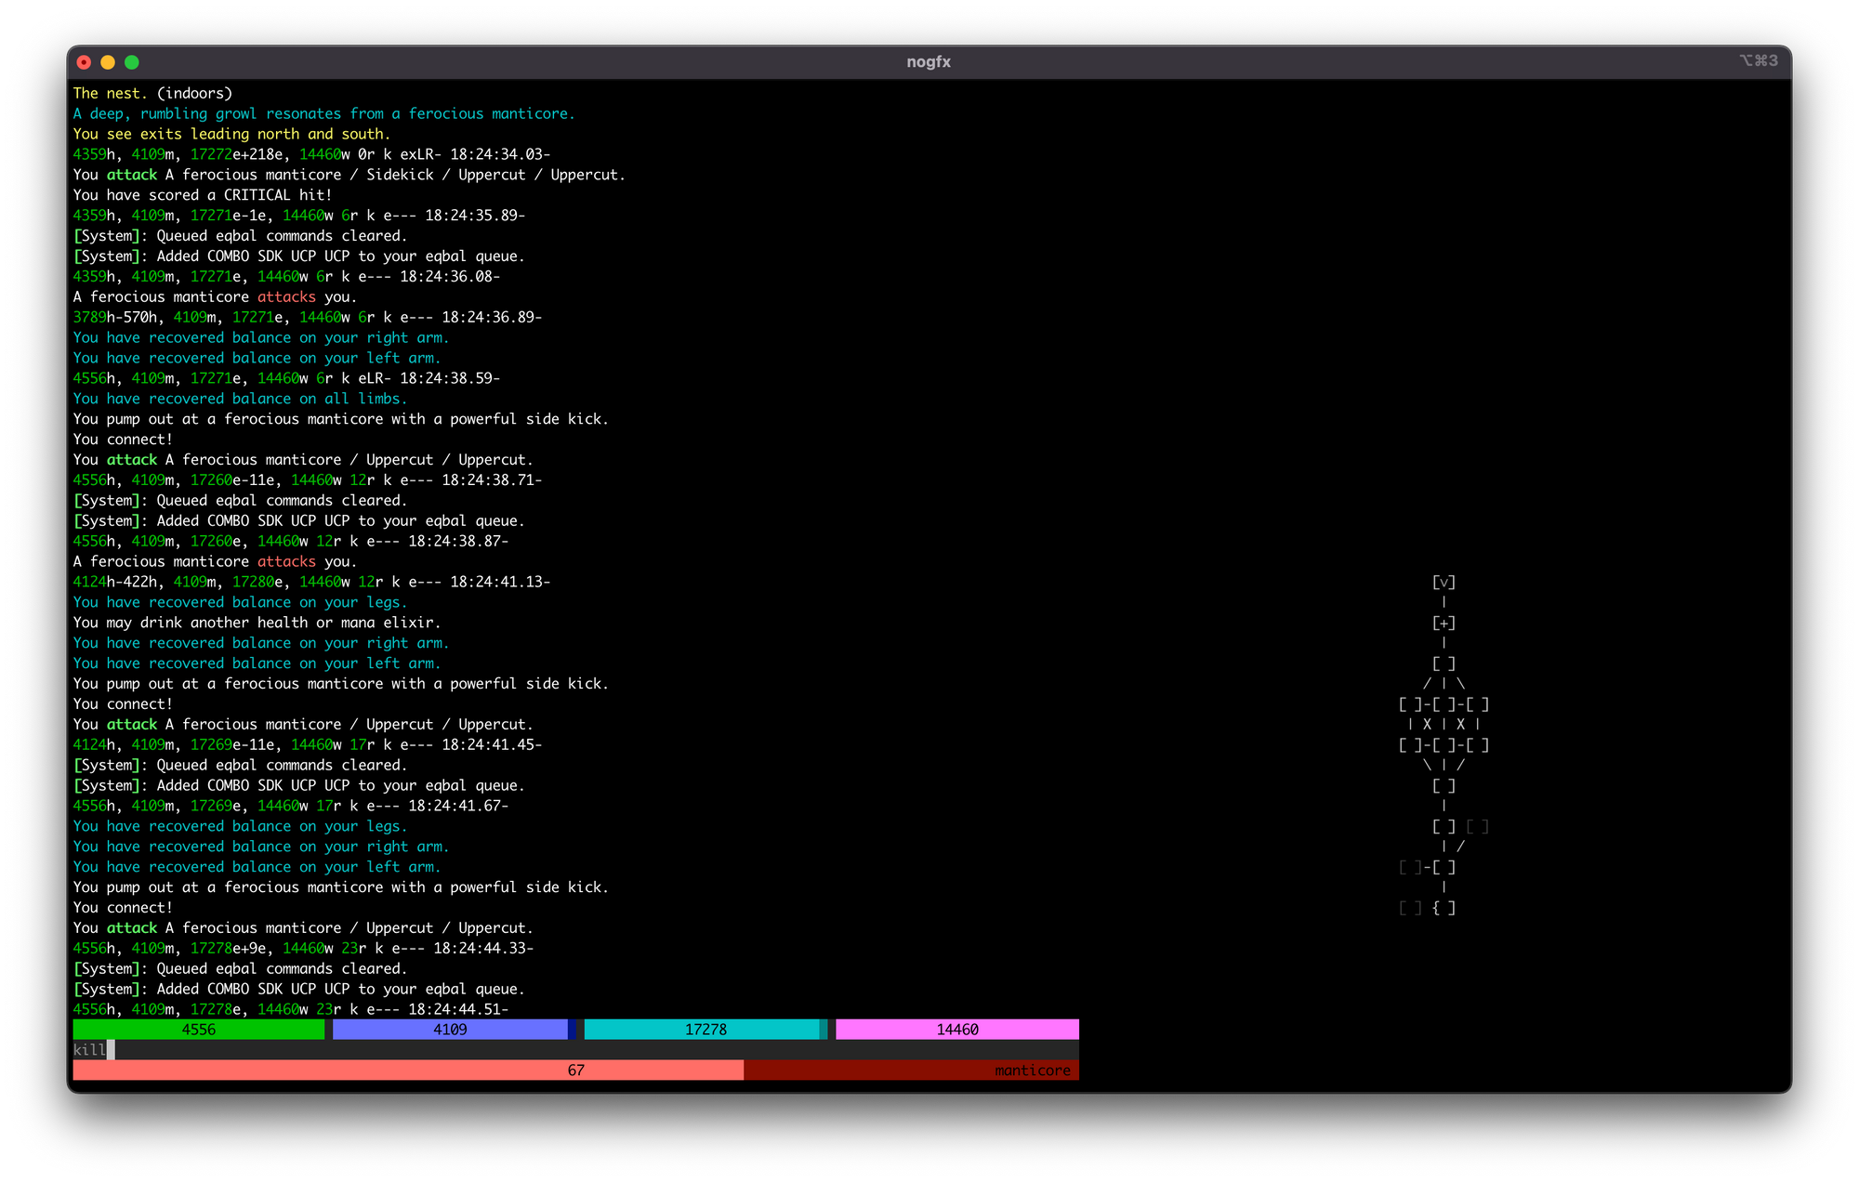Screen dimensions: 1859x1182
Task: Click the room title 'The nest. (indoors)'
Action: pos(153,93)
